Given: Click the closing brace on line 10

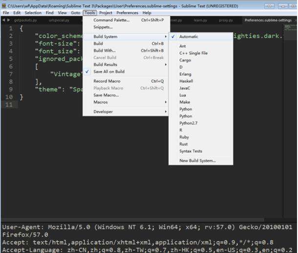Looking at the screenshot, I should (21, 97).
